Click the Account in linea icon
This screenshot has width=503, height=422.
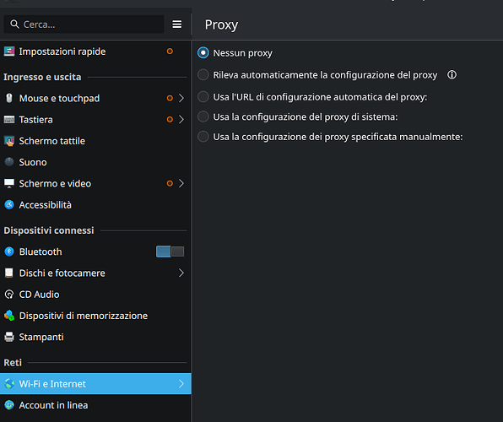point(9,405)
